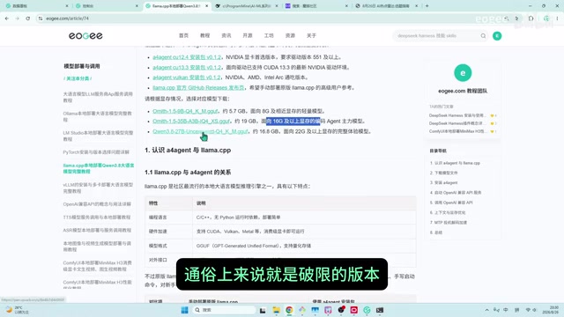Open sidebar PyTorch安装与版本选择 article
The width and height of the screenshot is (564, 317).
(x=96, y=152)
